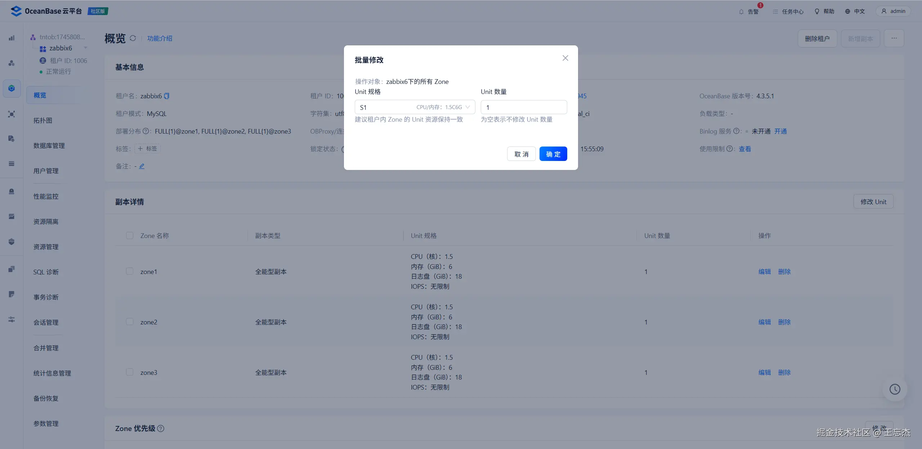Check the zone2 row checkbox
This screenshot has width=922, height=449.
pyautogui.click(x=130, y=322)
